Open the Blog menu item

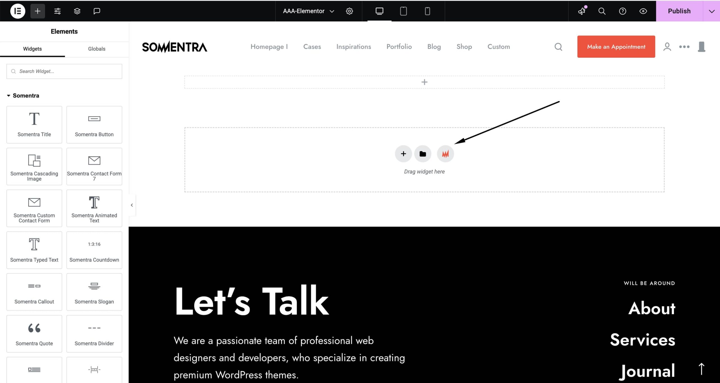[434, 47]
